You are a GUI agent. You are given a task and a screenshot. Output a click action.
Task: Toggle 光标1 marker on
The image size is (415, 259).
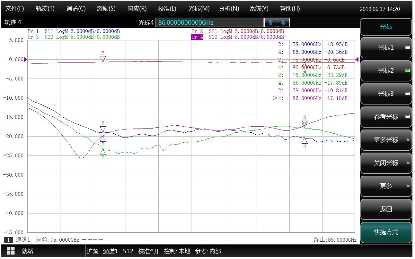386,48
